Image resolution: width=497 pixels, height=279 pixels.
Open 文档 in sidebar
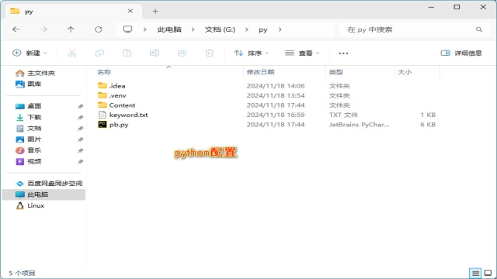pyautogui.click(x=34, y=128)
